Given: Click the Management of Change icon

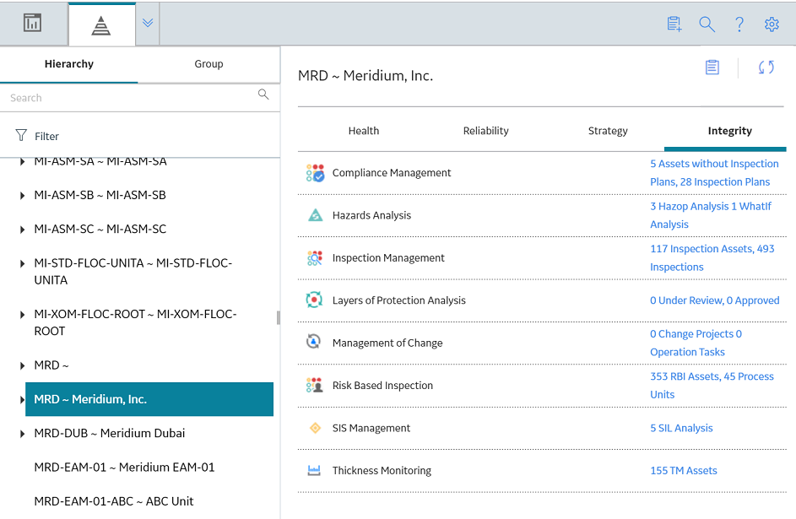Looking at the screenshot, I should (x=314, y=342).
